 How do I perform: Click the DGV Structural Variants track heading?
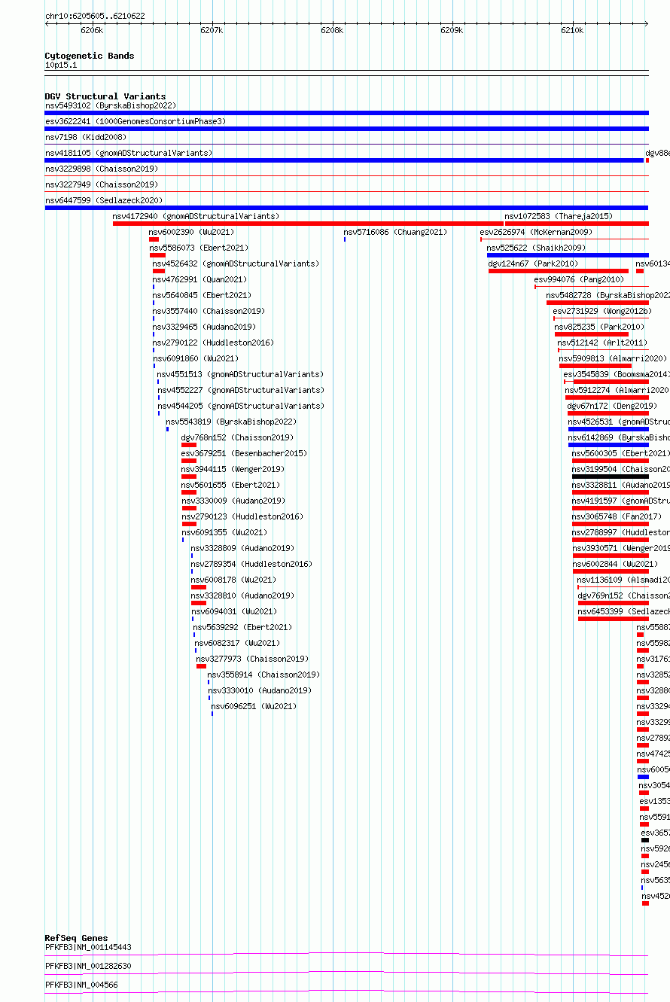(105, 96)
